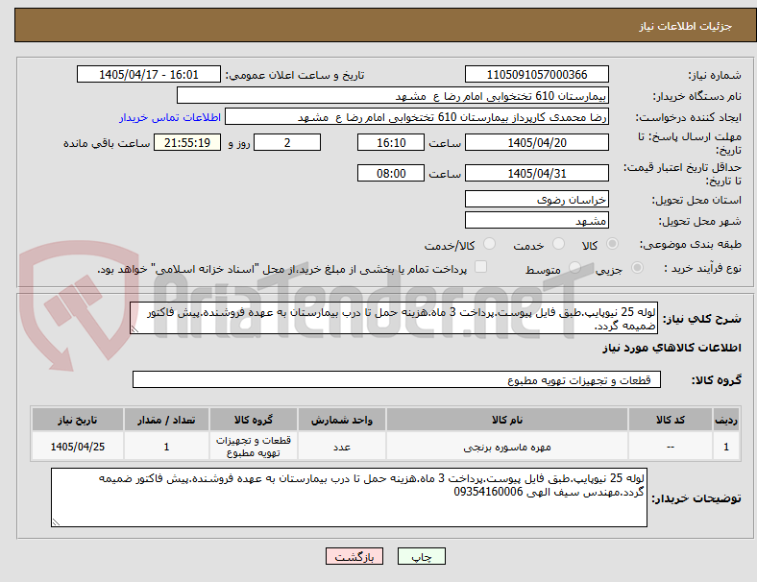Click the quantity cell showing 1
Screen dimensions: 757x582
[x=166, y=447]
